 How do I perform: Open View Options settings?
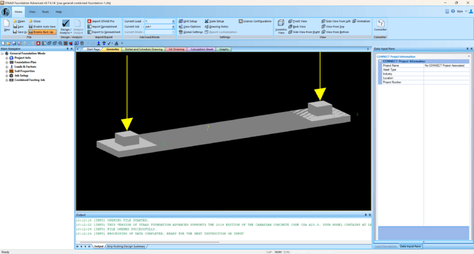(190, 27)
